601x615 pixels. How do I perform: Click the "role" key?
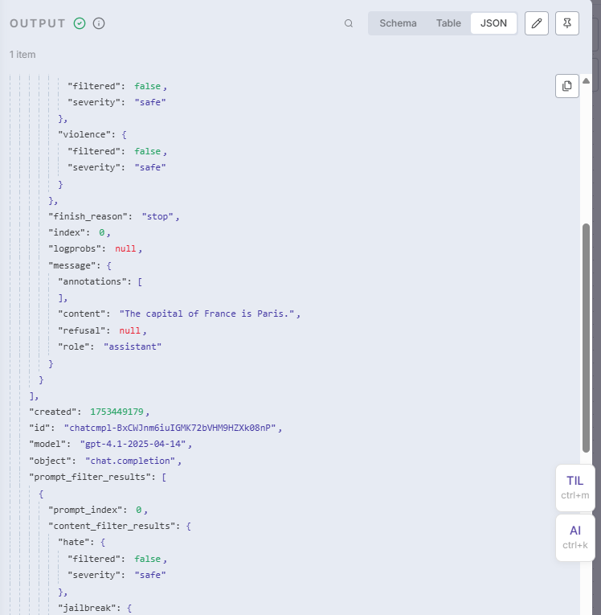coord(74,346)
